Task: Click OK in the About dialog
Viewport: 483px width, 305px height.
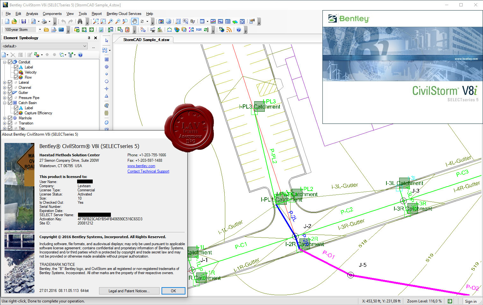Action: [173, 291]
